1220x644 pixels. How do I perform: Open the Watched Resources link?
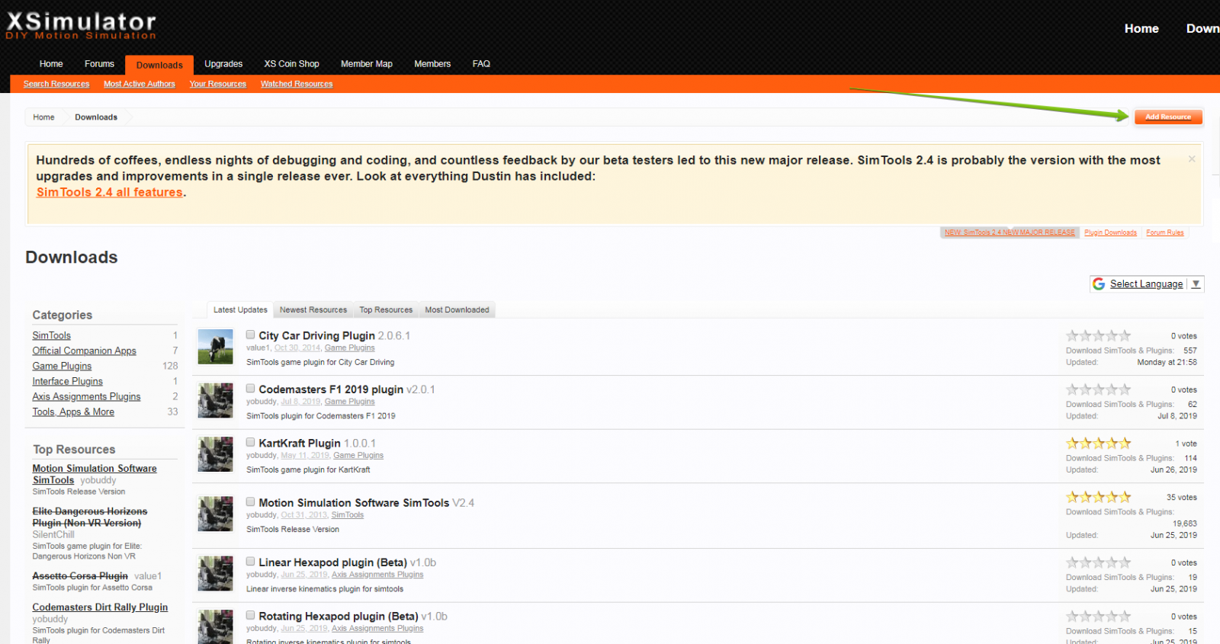pyautogui.click(x=297, y=84)
